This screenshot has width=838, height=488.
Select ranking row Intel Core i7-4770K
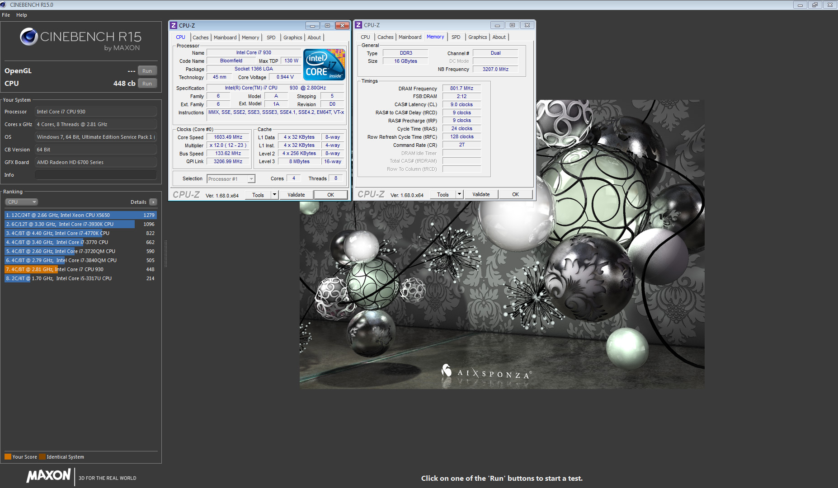(80, 233)
